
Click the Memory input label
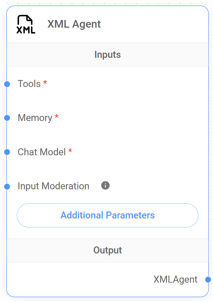tap(35, 118)
